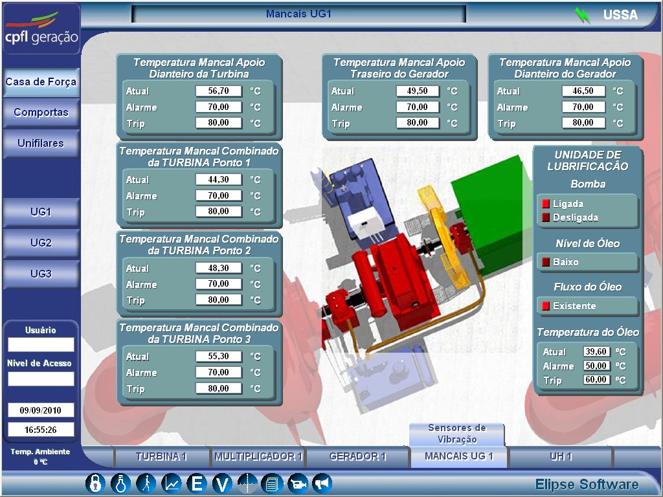This screenshot has height=497, width=663.
Task: Click the time 16:55:26 field
Action: point(41,430)
